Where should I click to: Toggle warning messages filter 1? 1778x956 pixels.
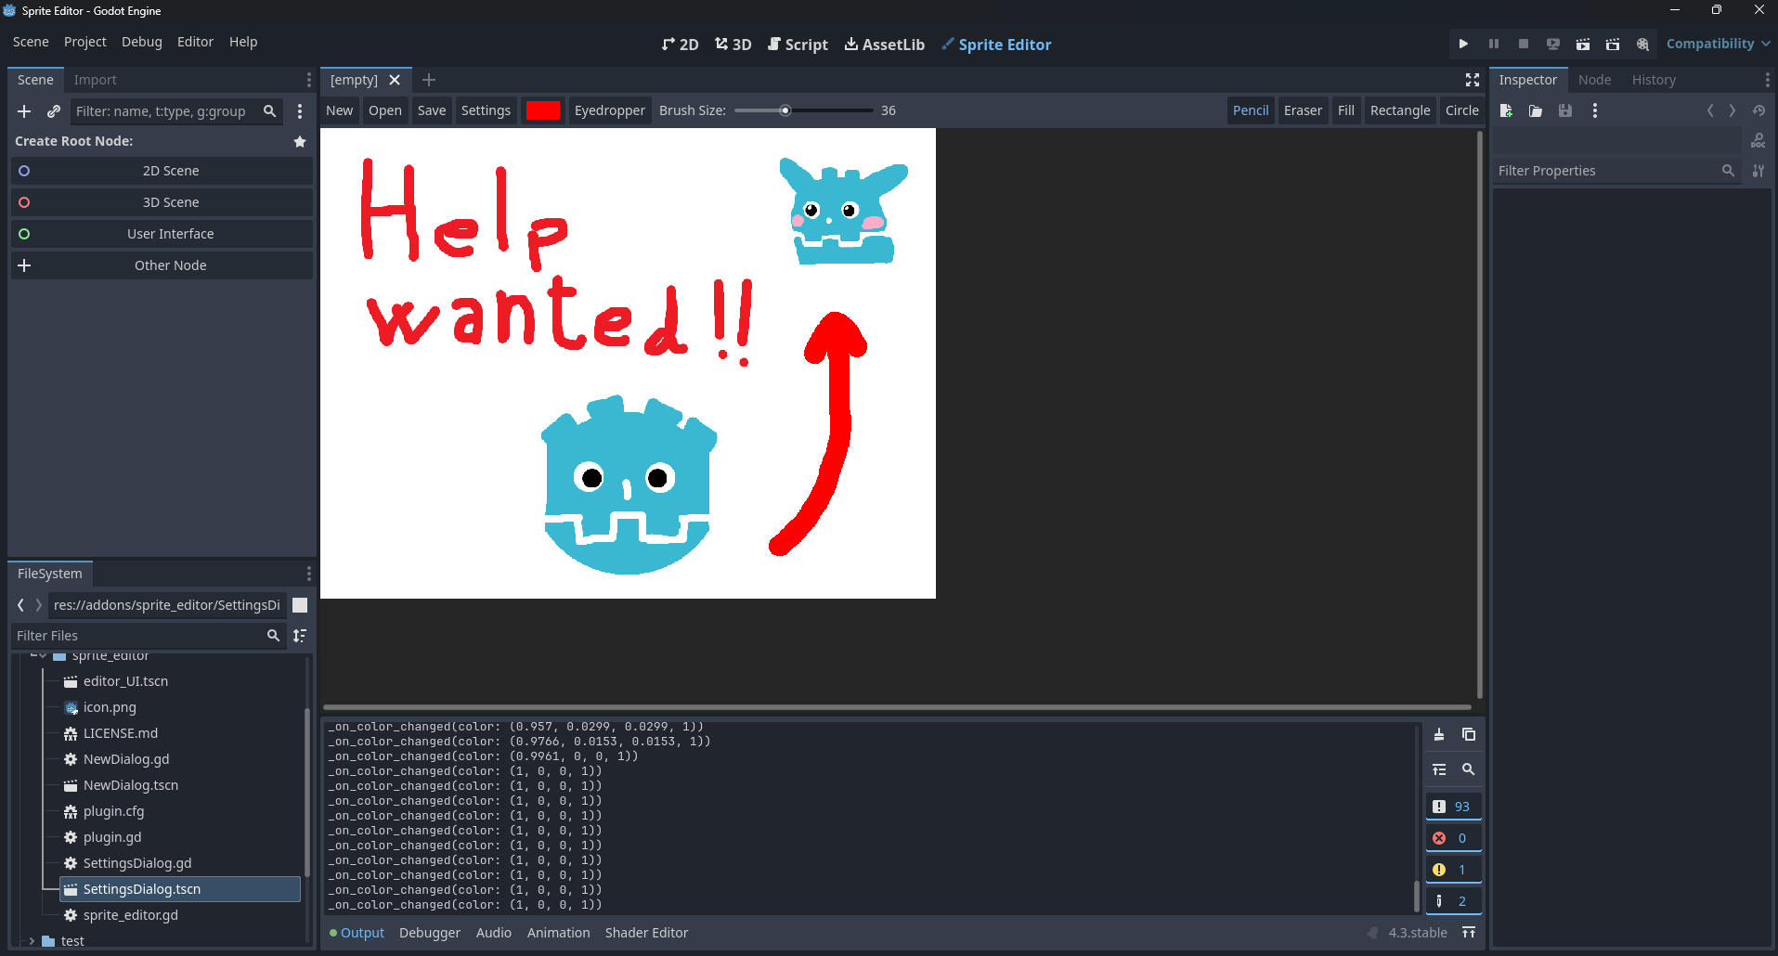click(1453, 870)
